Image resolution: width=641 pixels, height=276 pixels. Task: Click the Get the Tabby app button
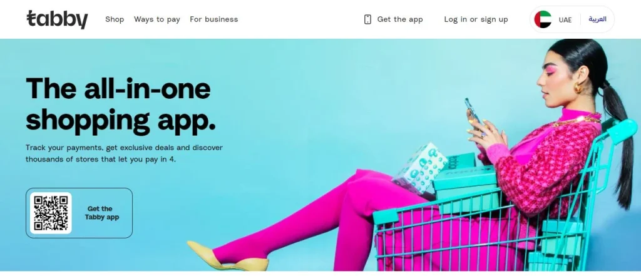[x=79, y=213]
